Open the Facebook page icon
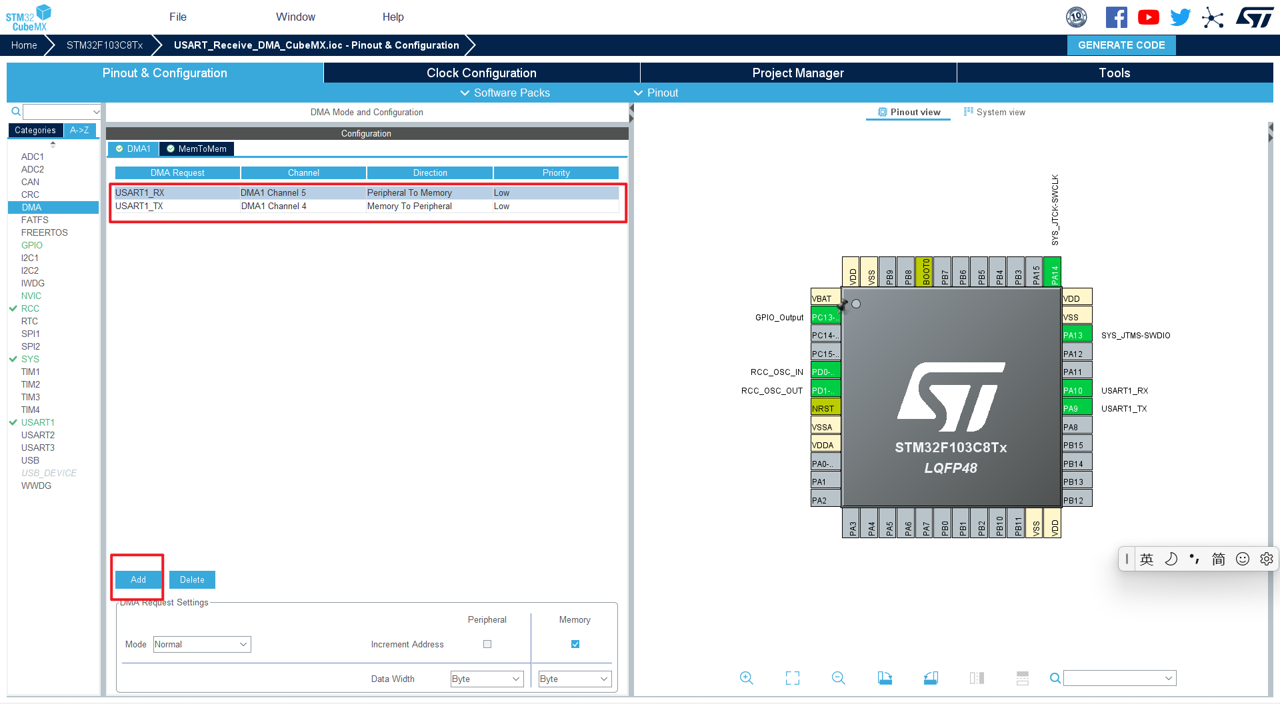 1116,17
